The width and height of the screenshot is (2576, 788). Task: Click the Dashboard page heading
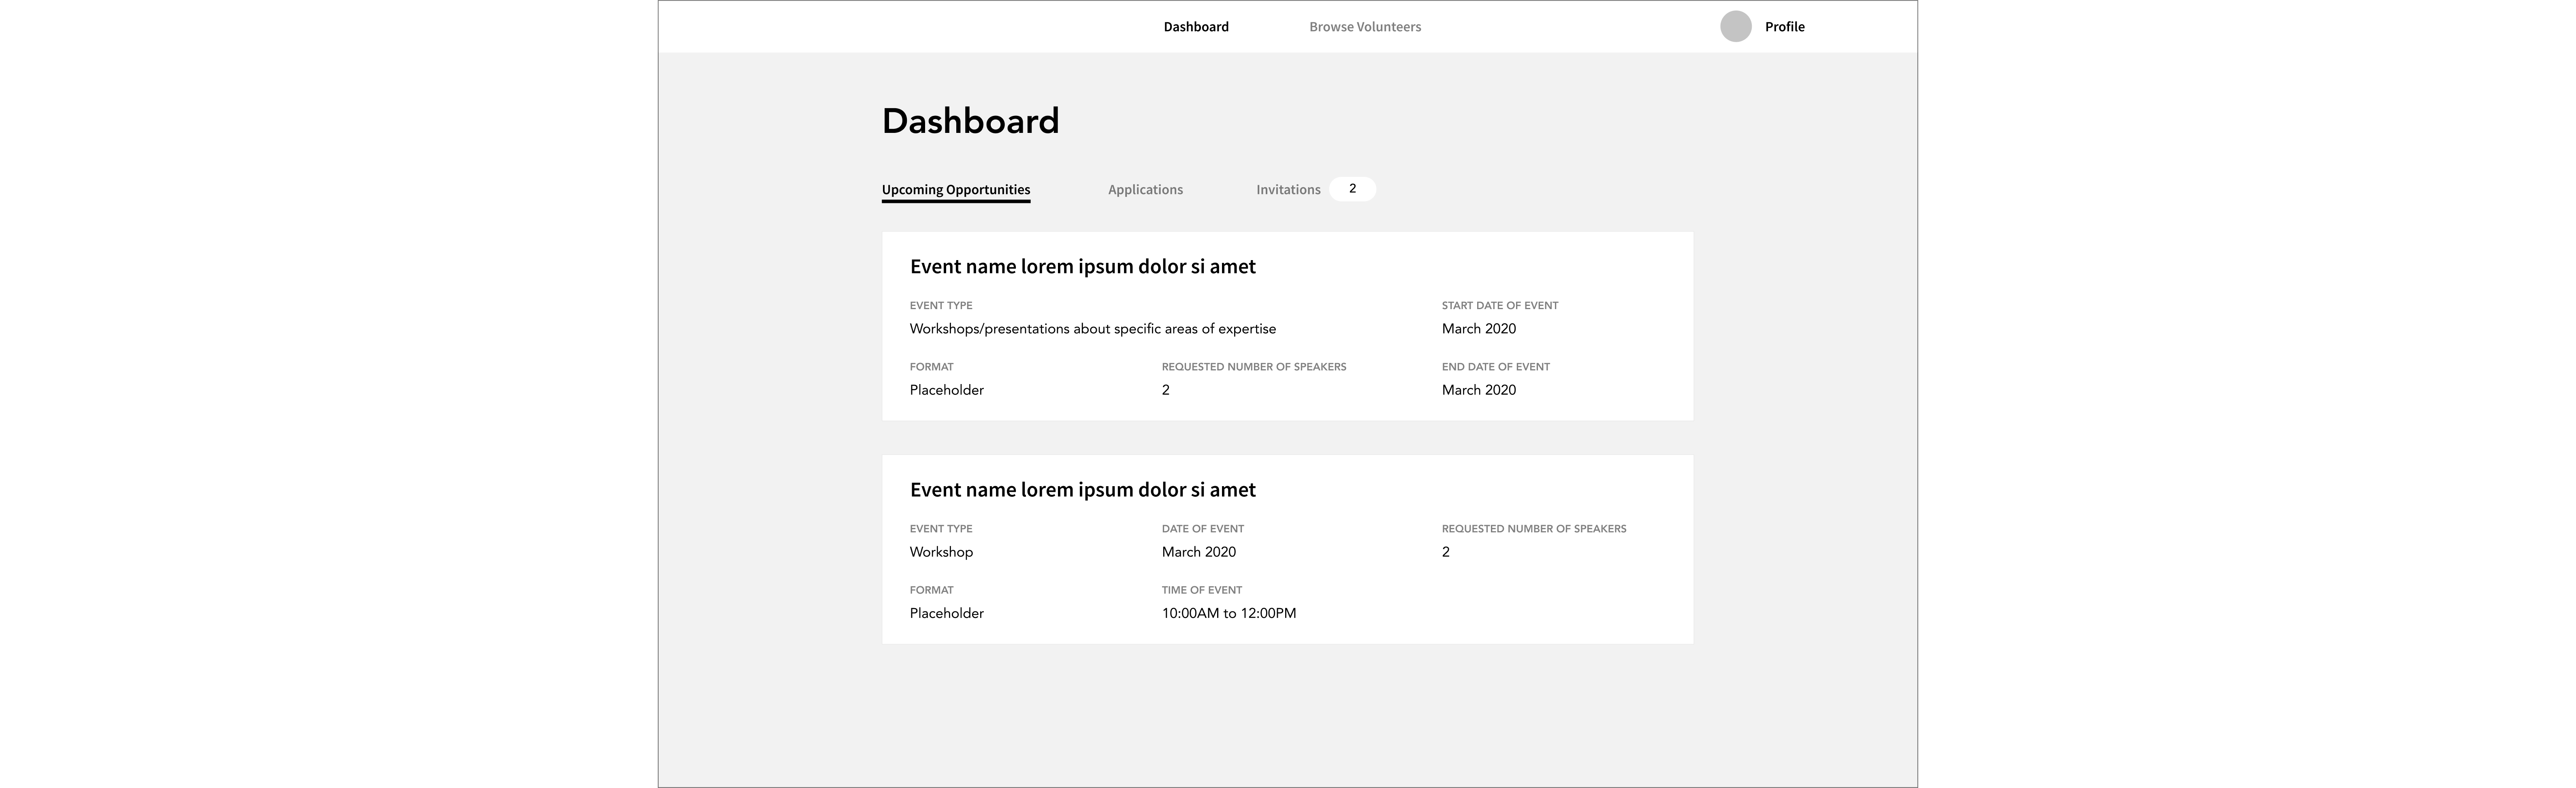[x=970, y=121]
